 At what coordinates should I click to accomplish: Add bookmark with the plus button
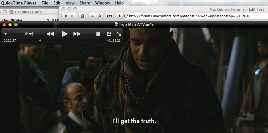pyautogui.click(x=120, y=16)
